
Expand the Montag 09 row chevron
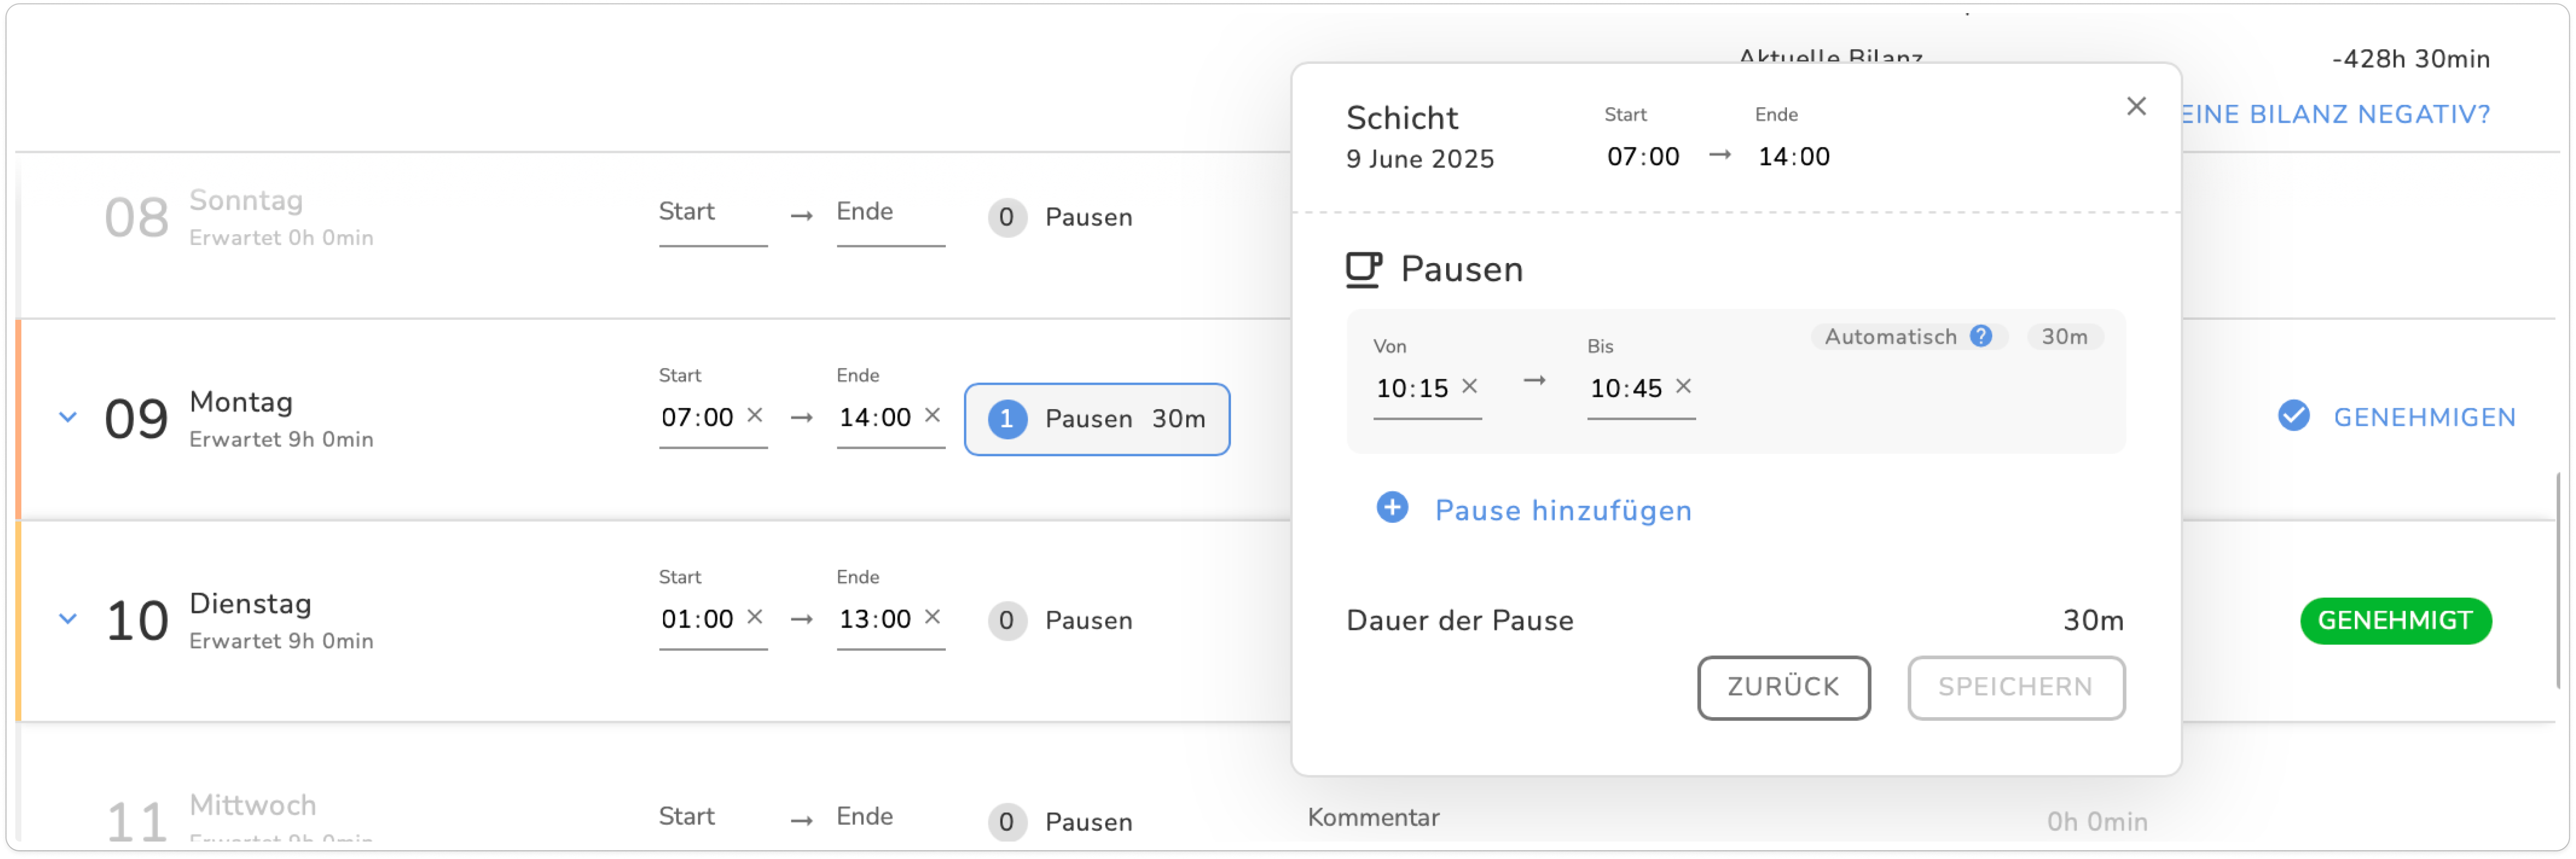(x=67, y=416)
